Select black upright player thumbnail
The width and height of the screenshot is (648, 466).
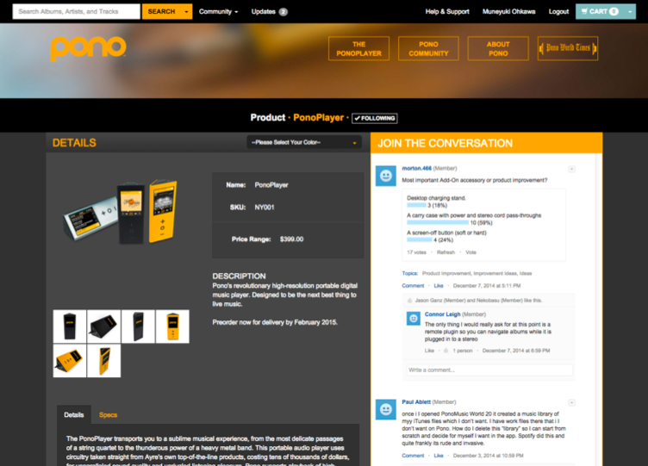pos(70,326)
